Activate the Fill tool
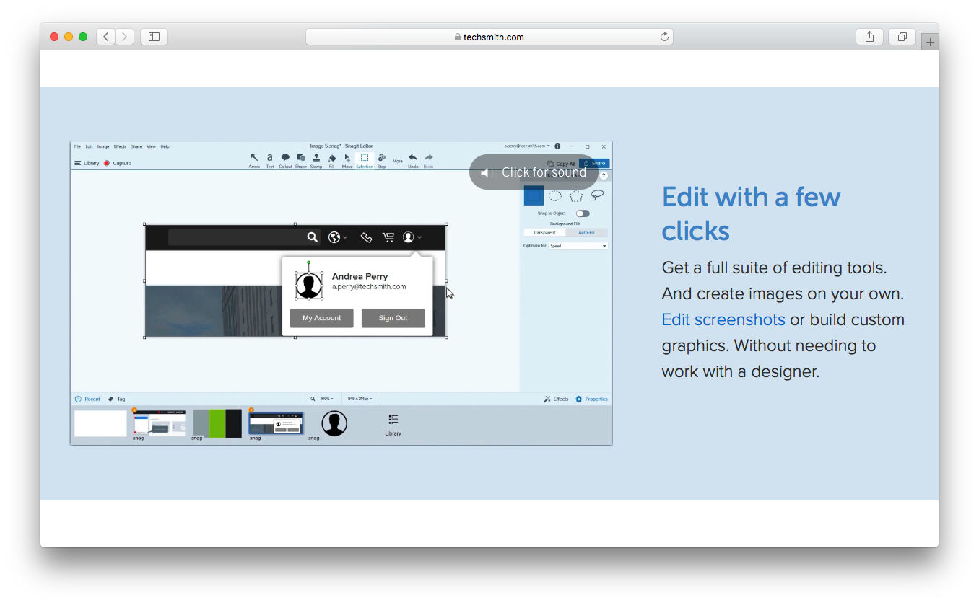The width and height of the screenshot is (979, 605). (x=332, y=160)
